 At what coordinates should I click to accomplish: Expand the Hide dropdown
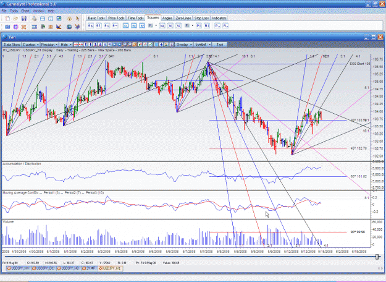pos(65,45)
